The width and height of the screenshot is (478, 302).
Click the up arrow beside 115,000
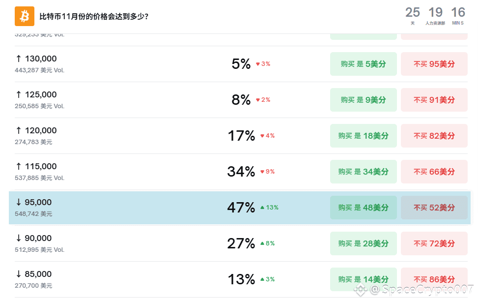click(19, 166)
